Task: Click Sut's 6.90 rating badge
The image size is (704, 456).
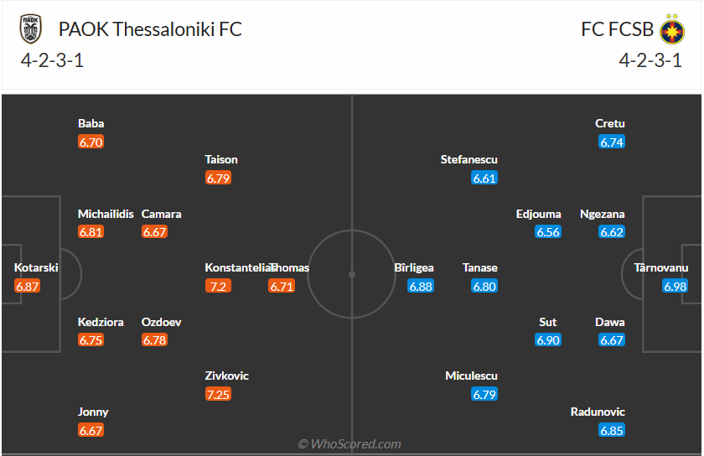Action: click(x=548, y=340)
